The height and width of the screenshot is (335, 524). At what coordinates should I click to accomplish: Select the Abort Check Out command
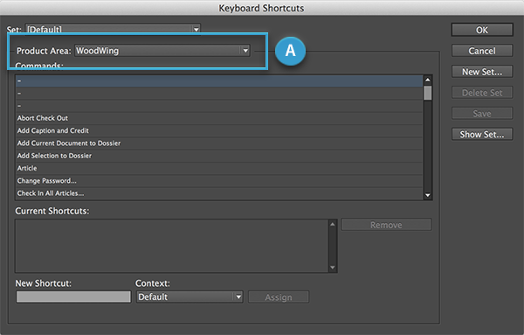[x=219, y=118]
